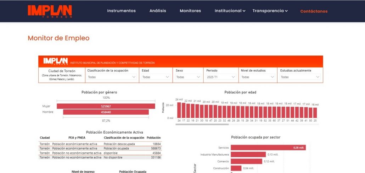
Task: Open the Monitores section
Action: (190, 11)
